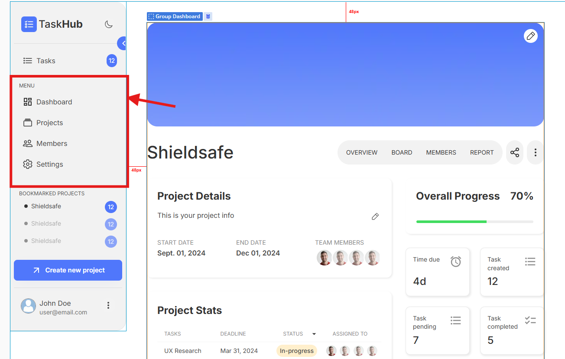This screenshot has height=359, width=565.
Task: Go to Settings in the sidebar
Action: point(49,165)
